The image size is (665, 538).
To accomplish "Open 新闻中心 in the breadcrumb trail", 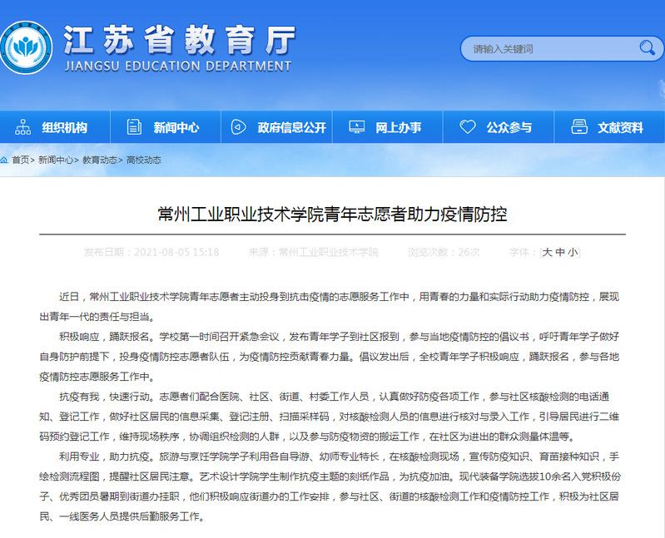I will tap(56, 160).
